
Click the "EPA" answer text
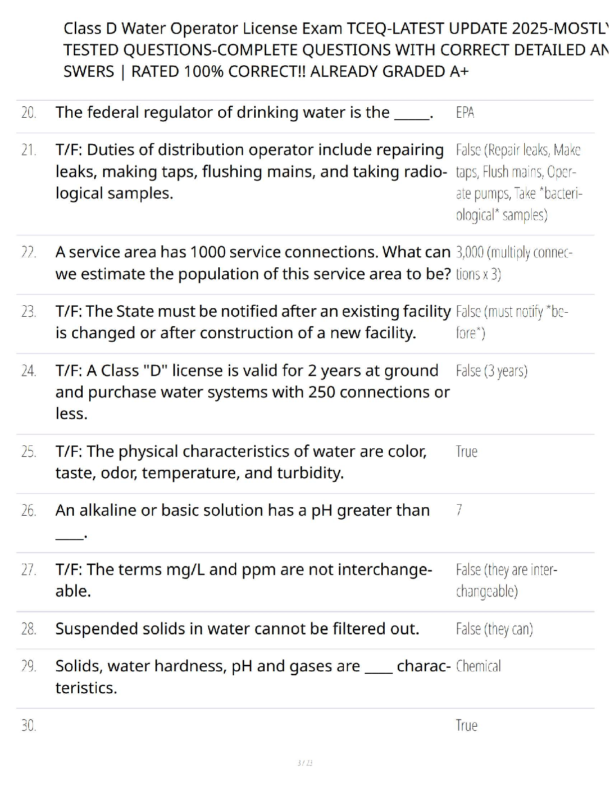465,113
